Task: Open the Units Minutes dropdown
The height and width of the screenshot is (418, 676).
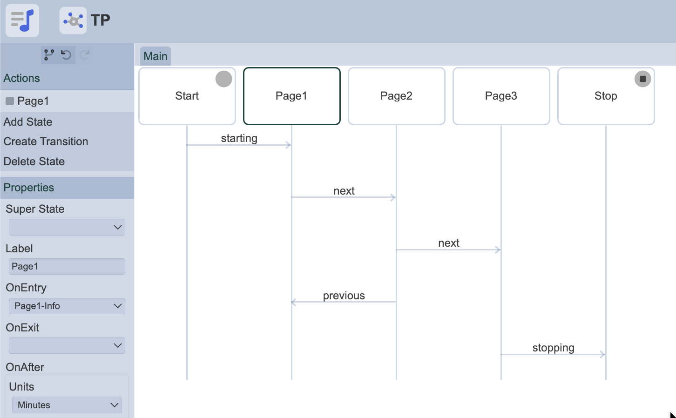Action: 67,405
